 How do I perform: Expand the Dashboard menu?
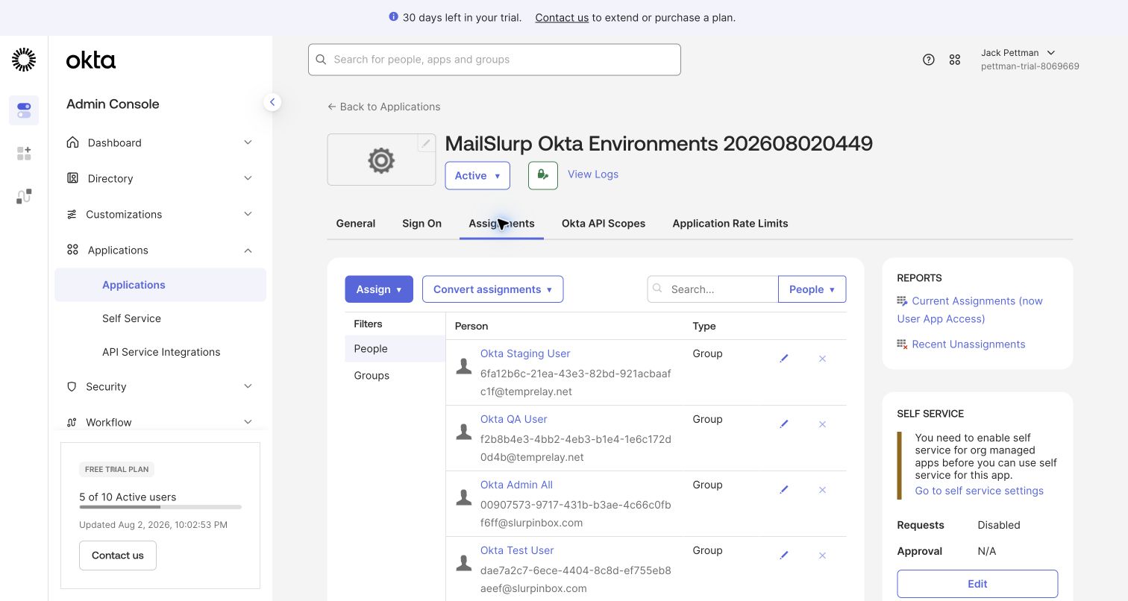point(160,142)
